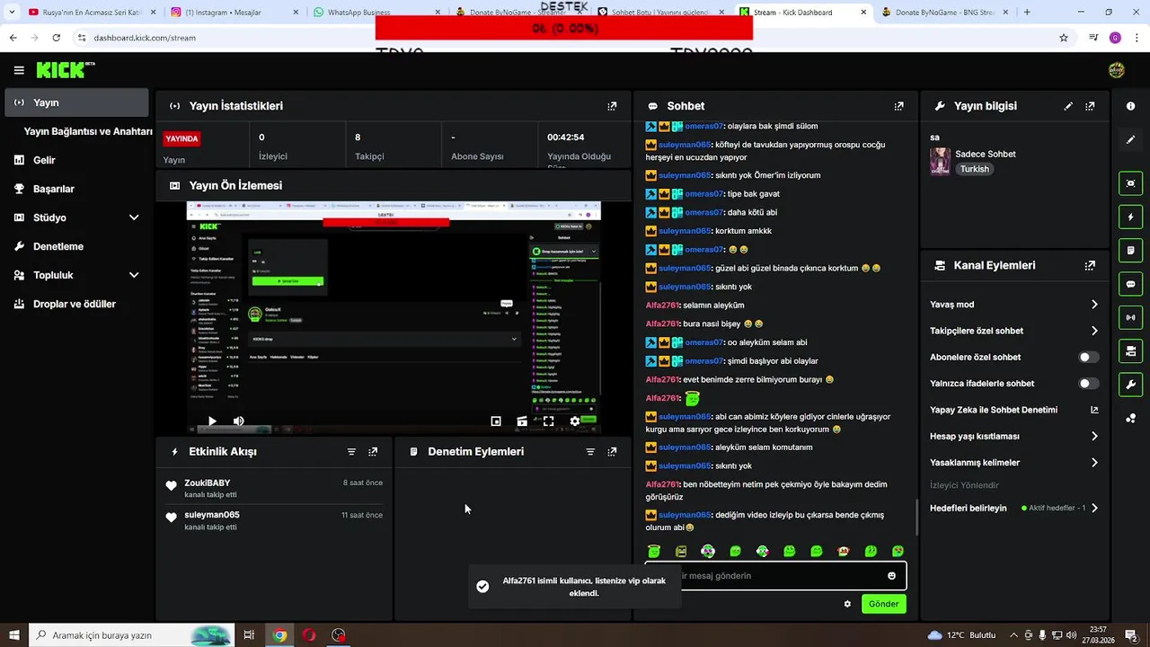The image size is (1150, 647).
Task: Pop out the Yayın İstatistikleri panel
Action: coord(612,106)
